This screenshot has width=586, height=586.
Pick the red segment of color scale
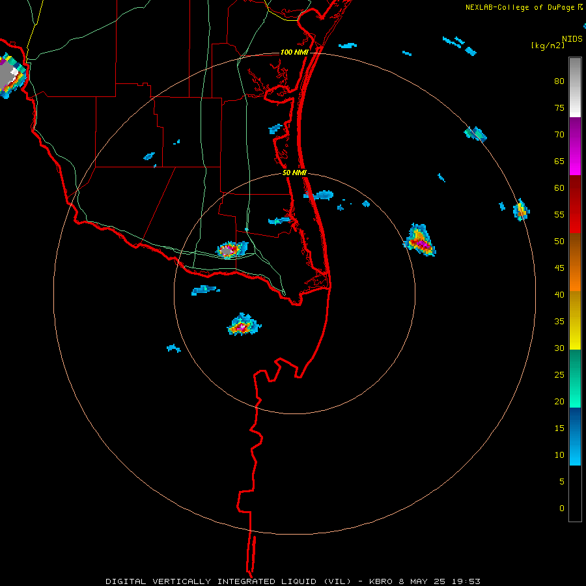click(575, 204)
